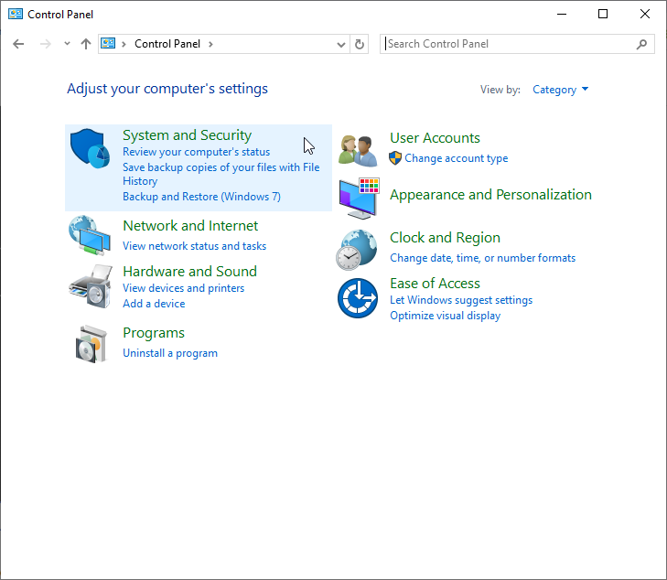This screenshot has height=580, width=667.
Task: Open Appearance and Personalization heading
Action: (x=490, y=195)
